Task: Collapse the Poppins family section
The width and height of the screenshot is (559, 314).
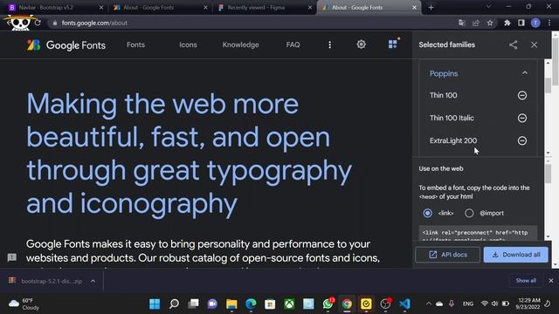Action: tap(525, 73)
